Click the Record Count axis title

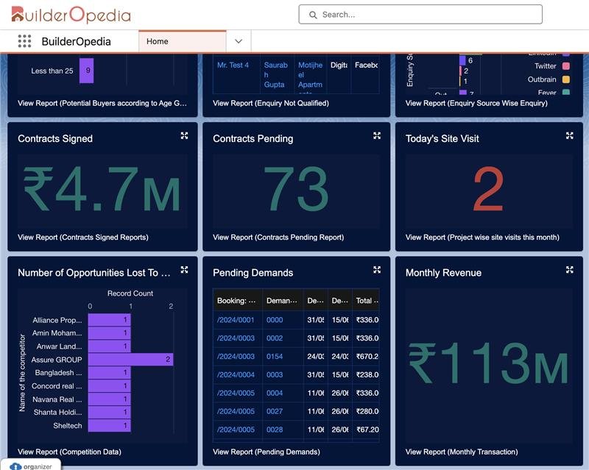coord(130,293)
